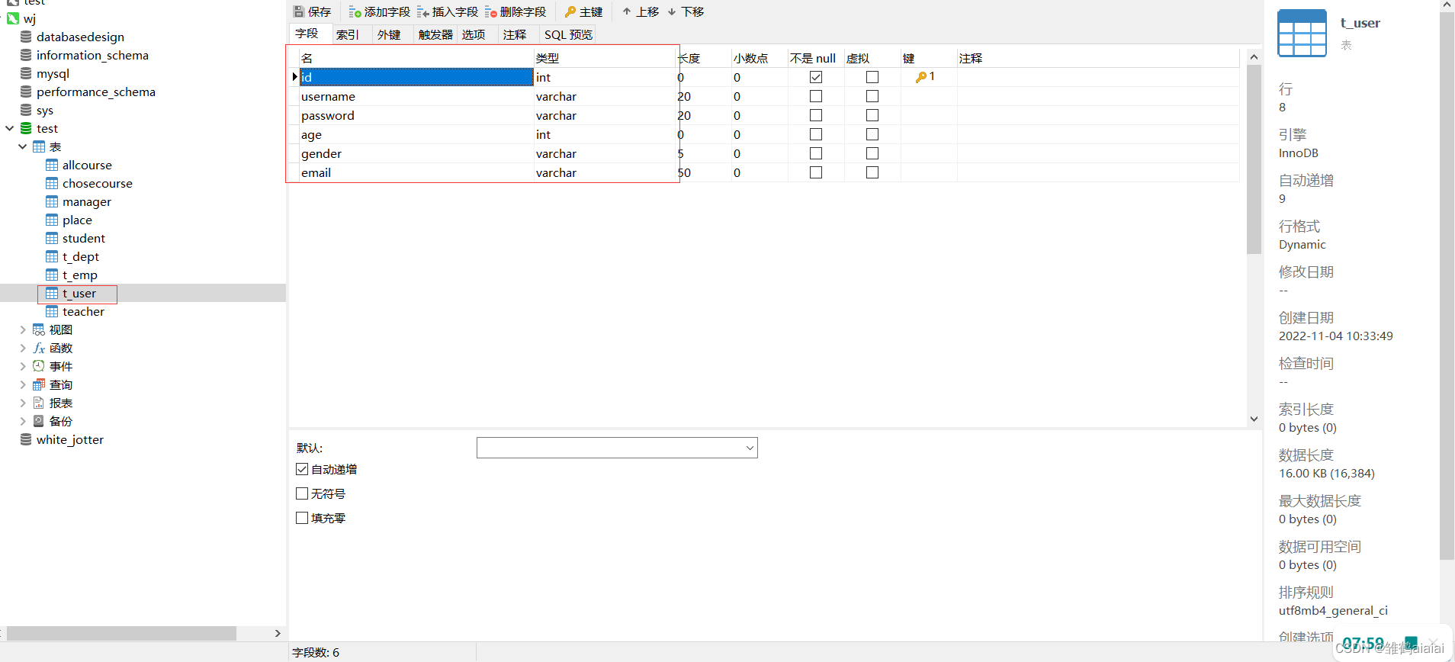Click the green test database icon

click(x=26, y=128)
